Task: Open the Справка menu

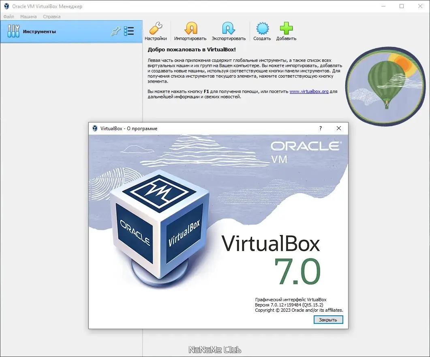Action: tap(51, 17)
